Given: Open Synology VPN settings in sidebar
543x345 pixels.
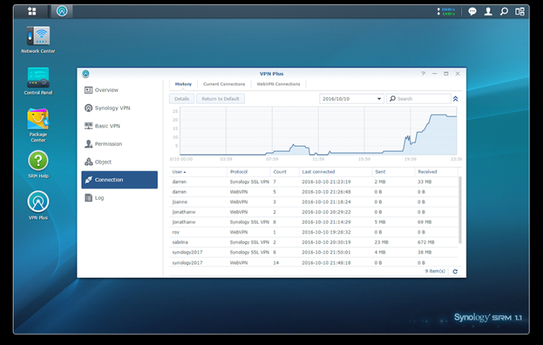Looking at the screenshot, I should (x=120, y=108).
